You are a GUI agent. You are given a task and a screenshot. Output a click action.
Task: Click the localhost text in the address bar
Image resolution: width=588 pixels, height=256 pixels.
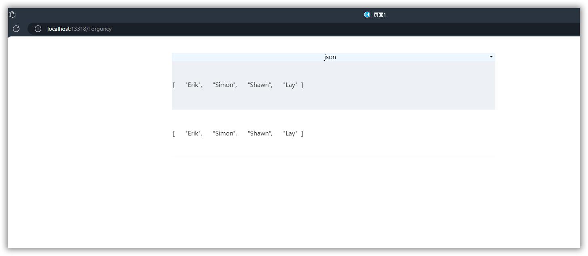[58, 29]
